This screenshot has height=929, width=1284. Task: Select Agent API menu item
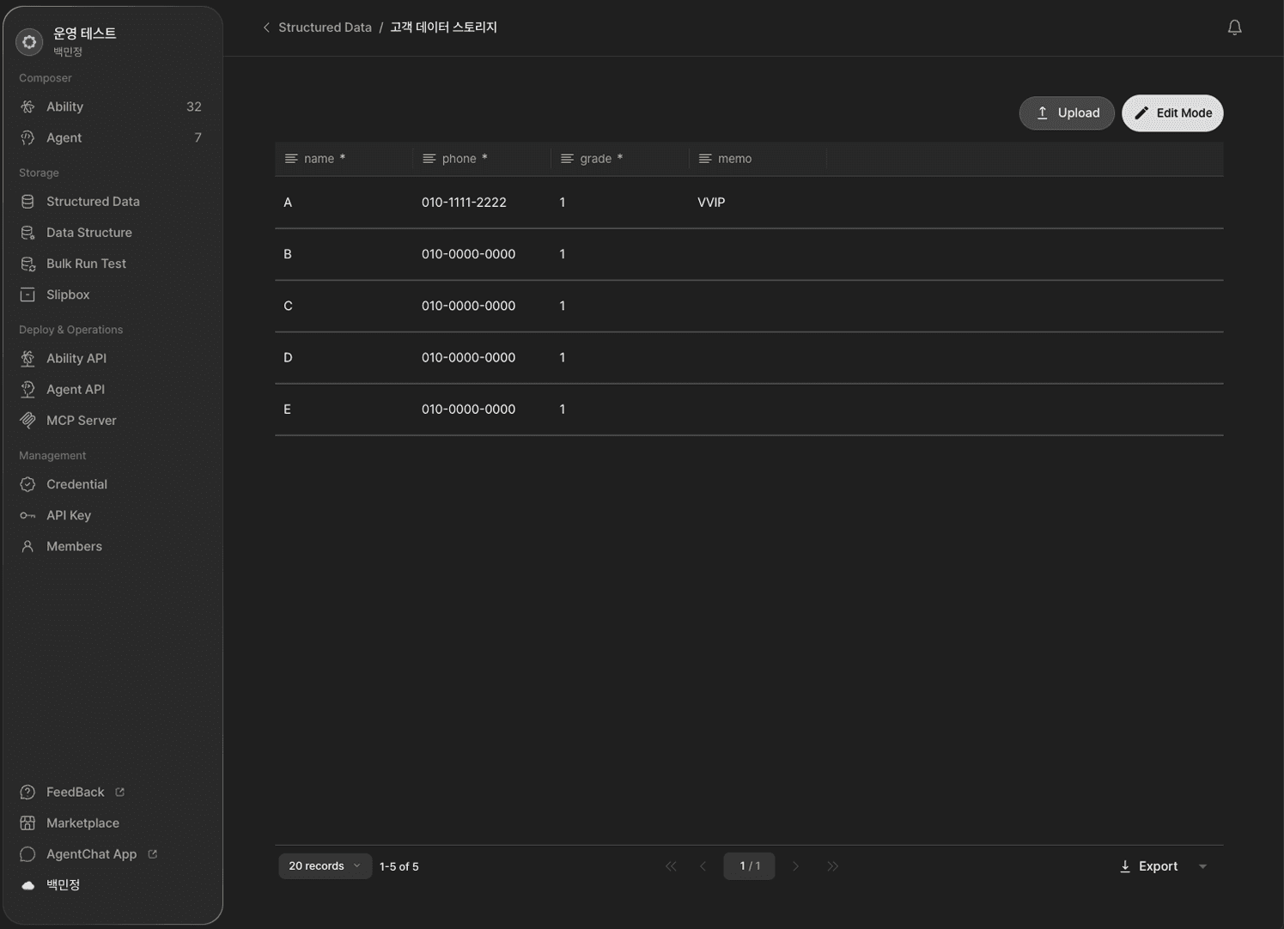pyautogui.click(x=76, y=389)
